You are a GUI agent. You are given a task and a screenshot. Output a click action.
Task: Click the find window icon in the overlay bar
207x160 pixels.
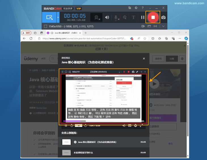69,72
